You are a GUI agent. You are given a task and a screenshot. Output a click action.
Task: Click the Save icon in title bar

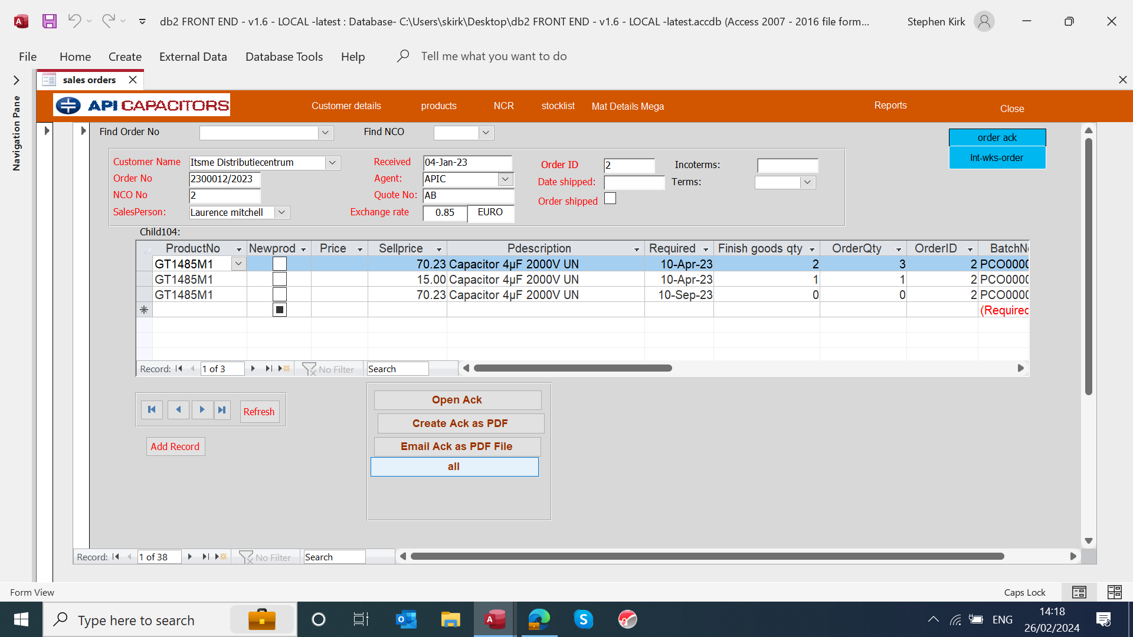[50, 21]
